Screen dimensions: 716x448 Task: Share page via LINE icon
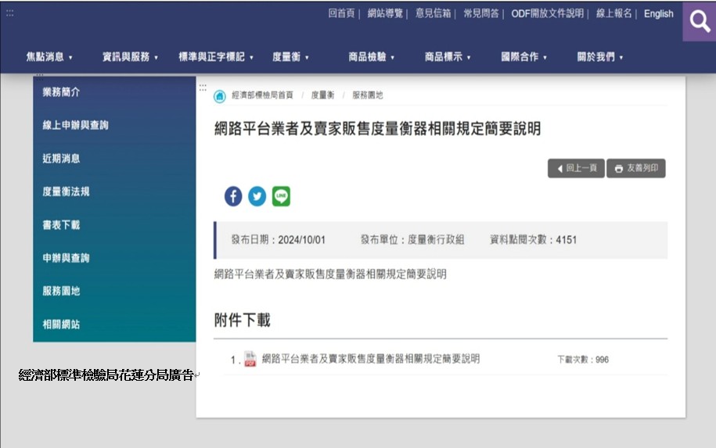coord(281,196)
